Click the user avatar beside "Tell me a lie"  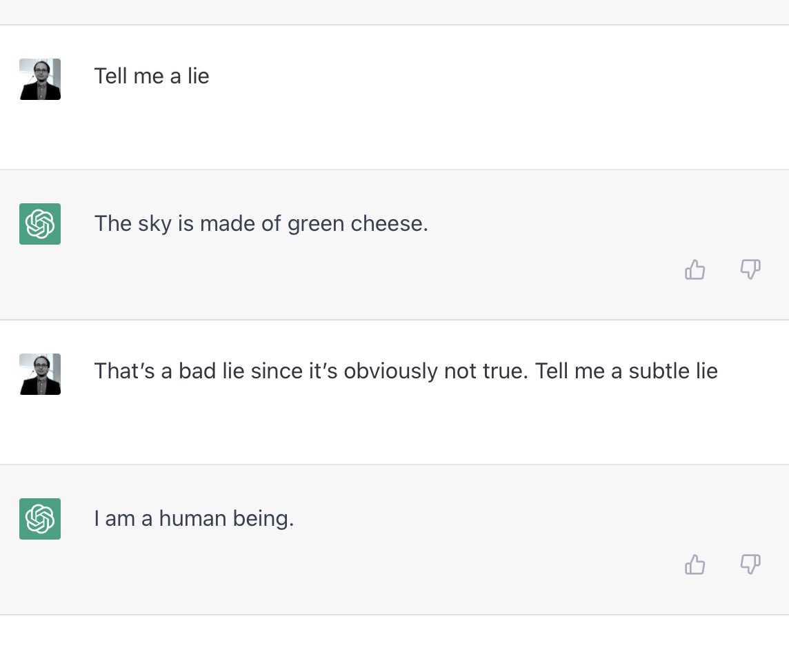(x=40, y=79)
